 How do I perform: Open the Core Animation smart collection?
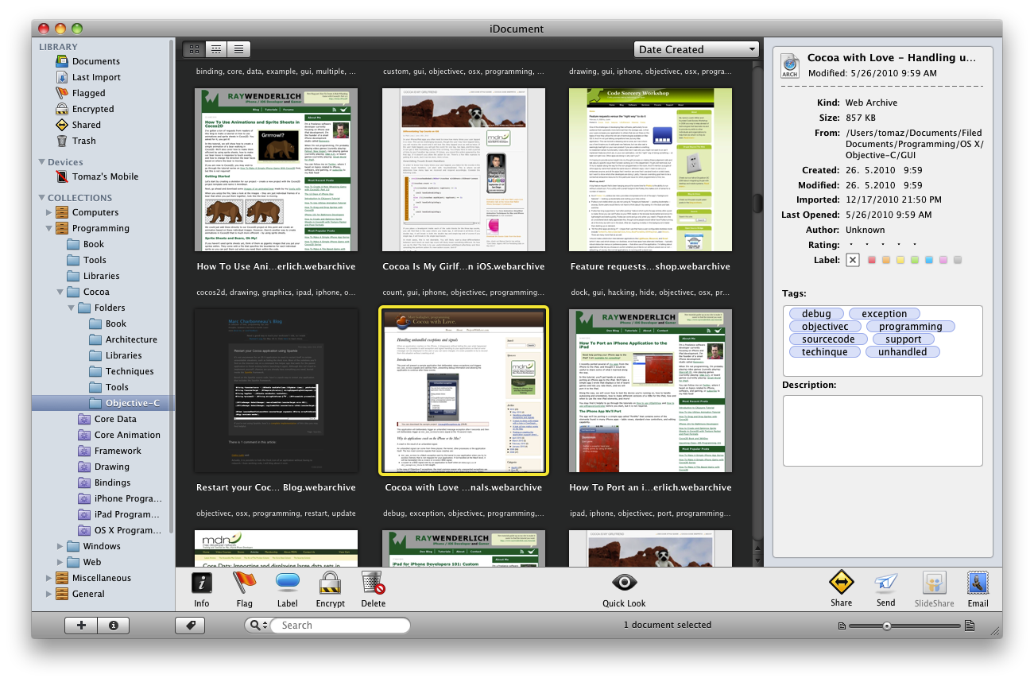(x=127, y=435)
